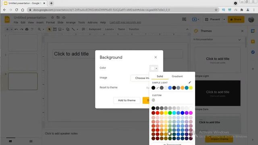Switch to the Solid tab
The image size is (258, 145).
pos(160,76)
